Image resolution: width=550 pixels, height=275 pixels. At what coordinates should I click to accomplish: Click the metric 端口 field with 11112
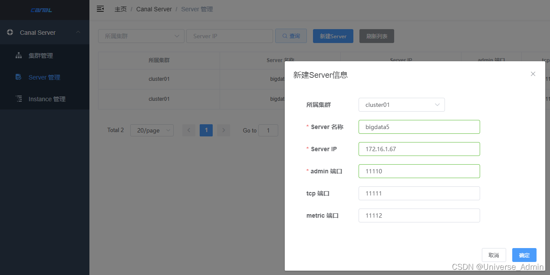point(419,215)
